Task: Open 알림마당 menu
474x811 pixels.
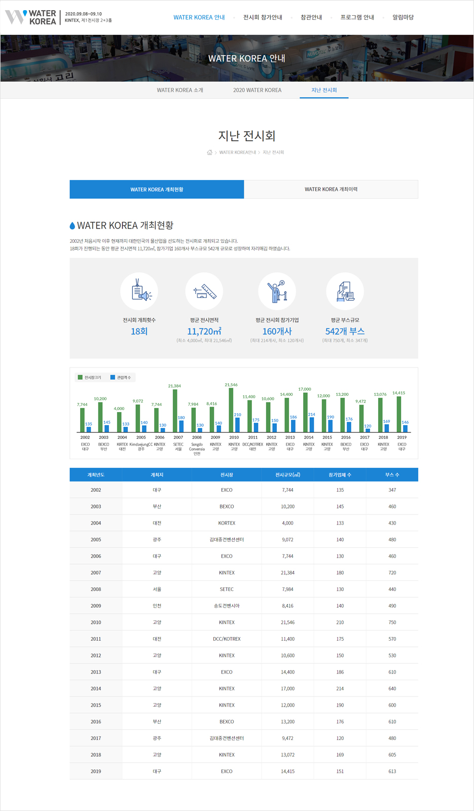Action: (x=403, y=17)
